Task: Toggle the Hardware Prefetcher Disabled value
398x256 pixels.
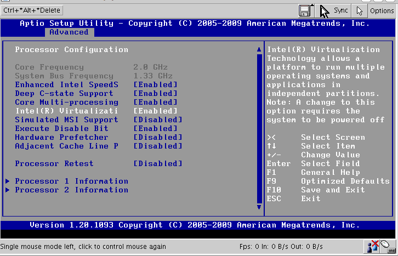Action: [158, 137]
